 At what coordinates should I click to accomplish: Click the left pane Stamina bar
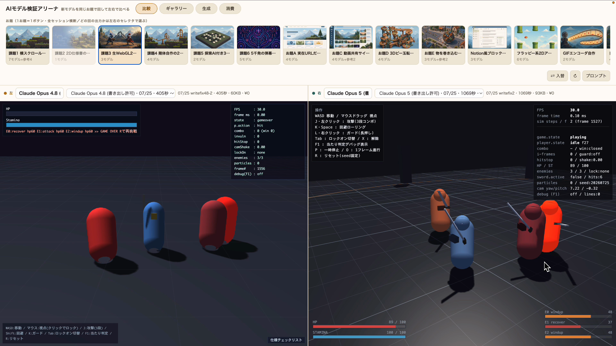72,125
